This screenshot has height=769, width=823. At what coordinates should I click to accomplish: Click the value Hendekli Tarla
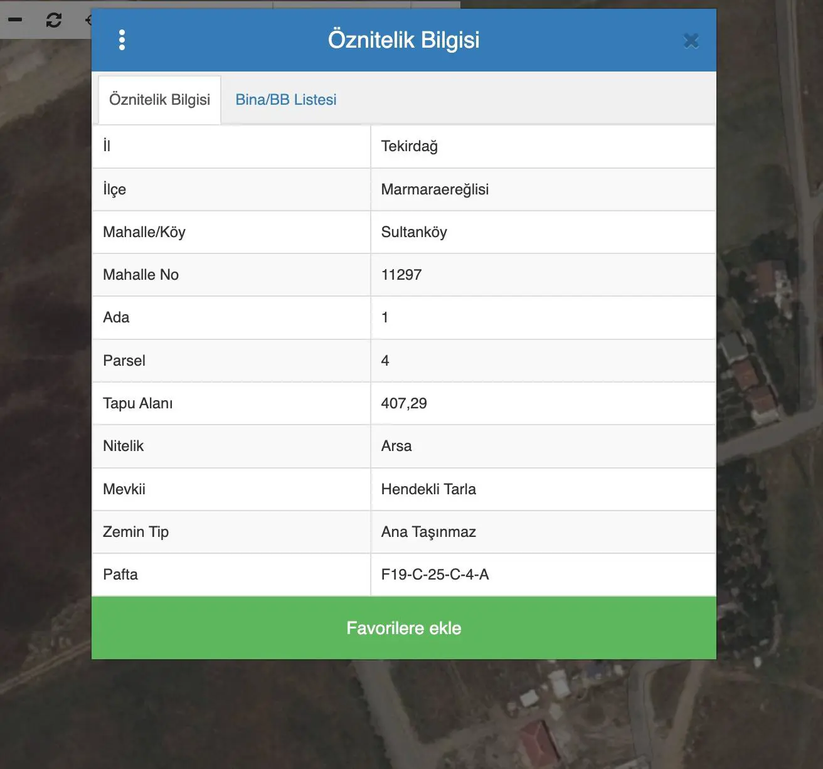(428, 489)
